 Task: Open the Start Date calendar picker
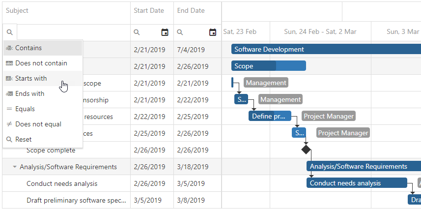coord(165,32)
